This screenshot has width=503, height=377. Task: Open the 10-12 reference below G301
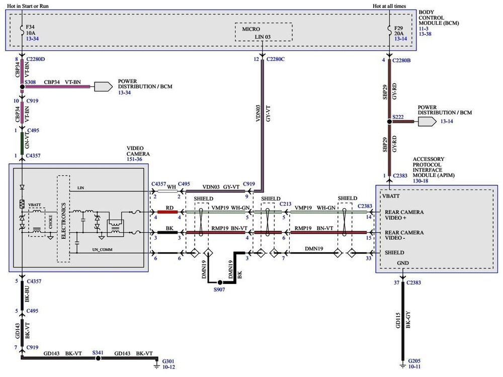click(169, 368)
